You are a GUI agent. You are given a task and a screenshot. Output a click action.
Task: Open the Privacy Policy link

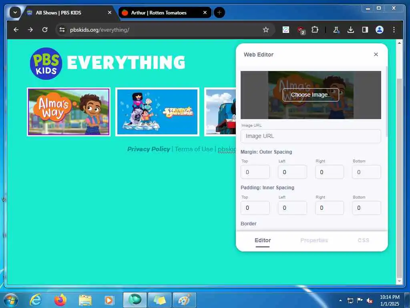(149, 149)
